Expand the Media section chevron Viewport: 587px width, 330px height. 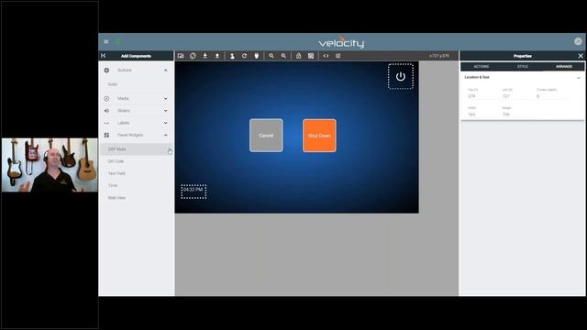(165, 99)
